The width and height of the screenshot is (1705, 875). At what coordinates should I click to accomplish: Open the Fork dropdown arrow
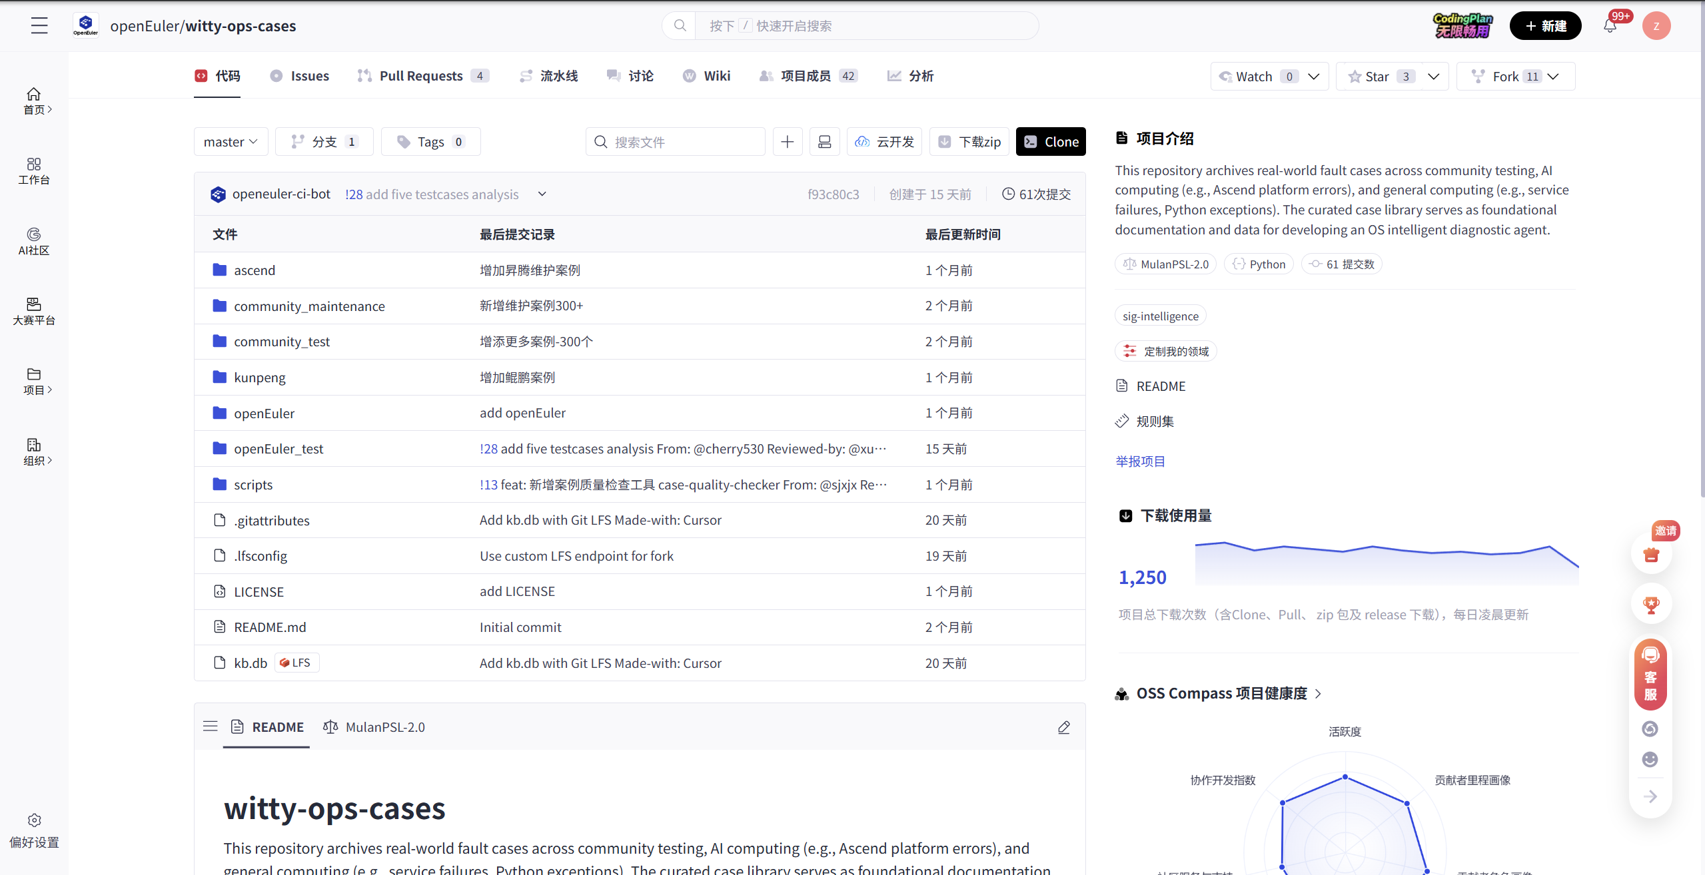(x=1553, y=77)
